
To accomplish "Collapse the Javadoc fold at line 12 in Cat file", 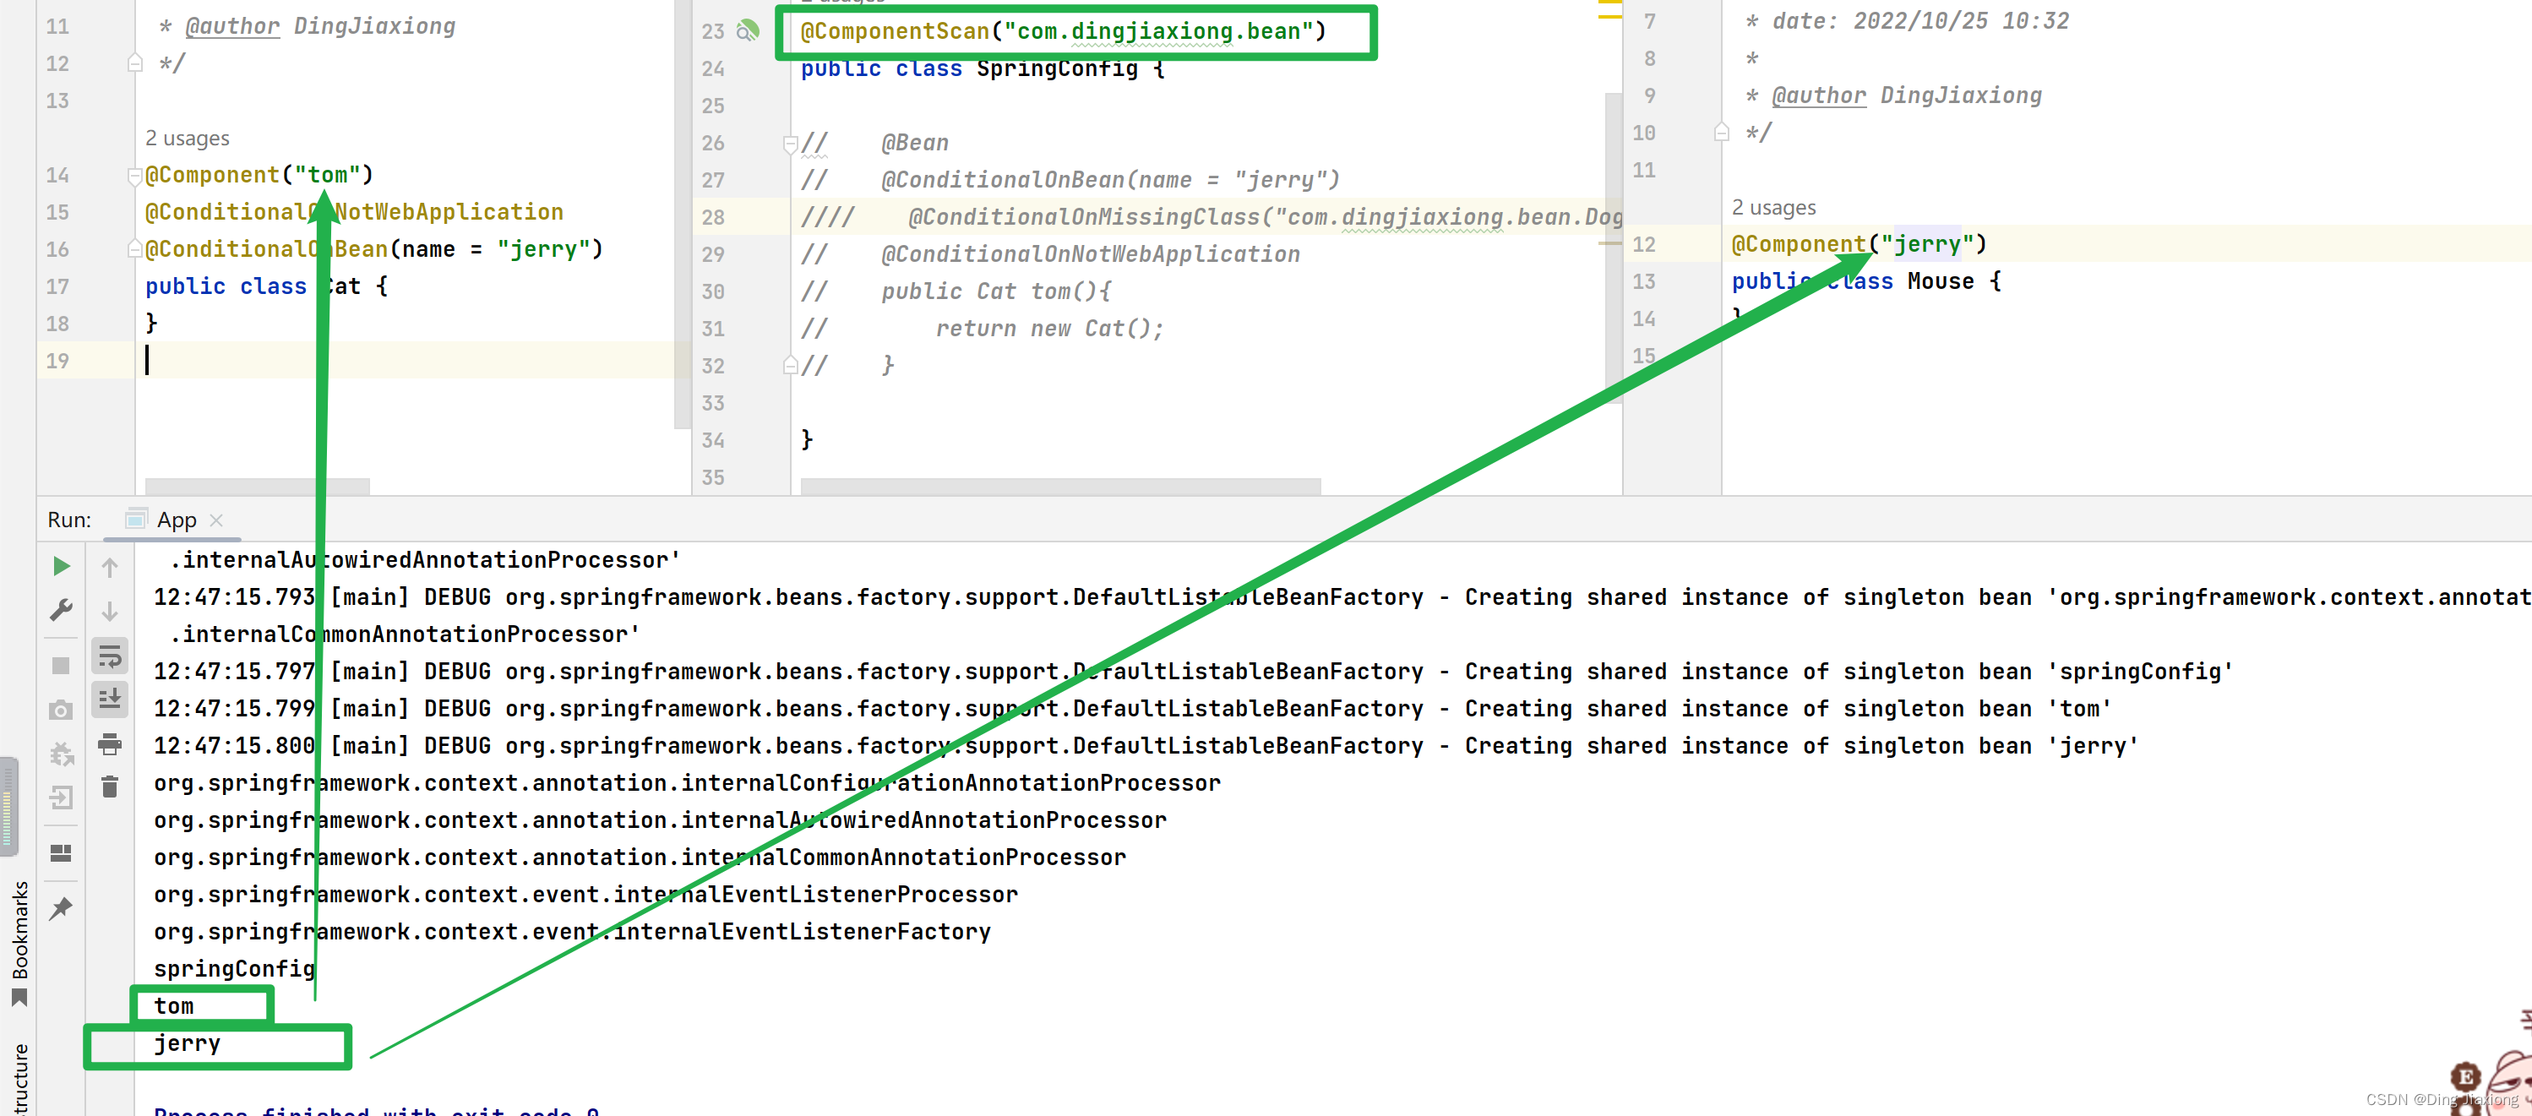I will tap(134, 64).
